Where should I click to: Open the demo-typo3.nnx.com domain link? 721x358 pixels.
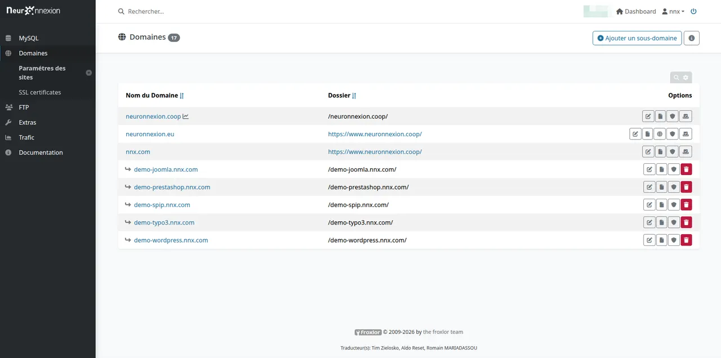click(x=164, y=222)
